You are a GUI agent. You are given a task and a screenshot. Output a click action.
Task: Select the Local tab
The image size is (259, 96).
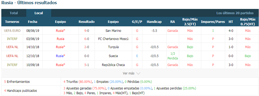point(39,13)
